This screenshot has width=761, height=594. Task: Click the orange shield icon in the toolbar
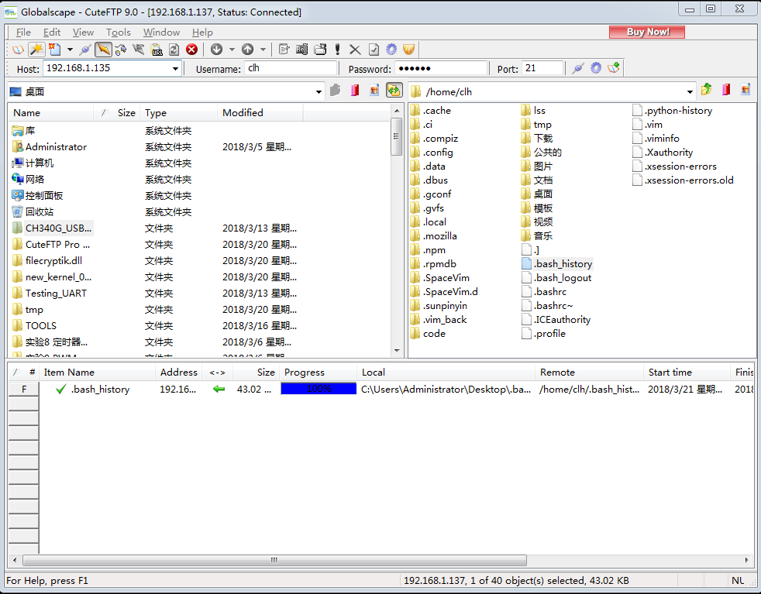409,50
